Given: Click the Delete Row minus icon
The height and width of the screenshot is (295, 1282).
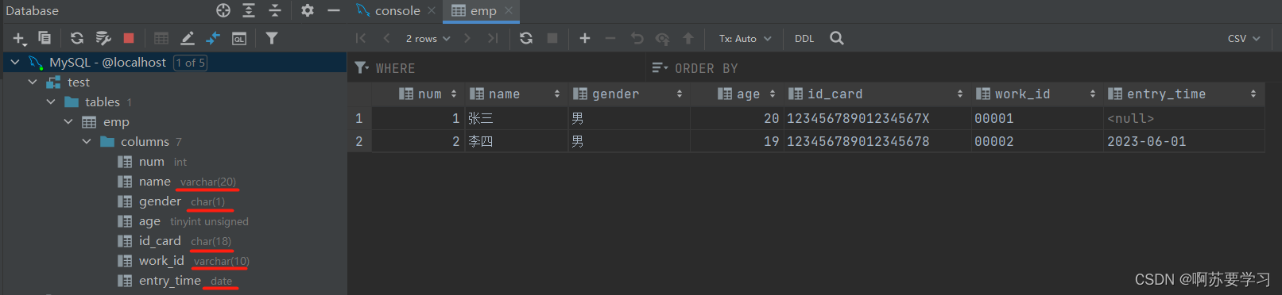Looking at the screenshot, I should pyautogui.click(x=610, y=38).
